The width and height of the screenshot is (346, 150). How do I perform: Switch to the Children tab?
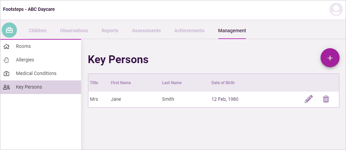[38, 31]
